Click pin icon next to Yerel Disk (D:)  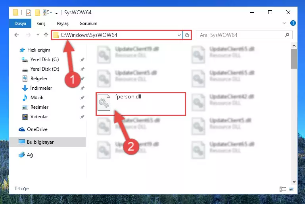pos(82,69)
